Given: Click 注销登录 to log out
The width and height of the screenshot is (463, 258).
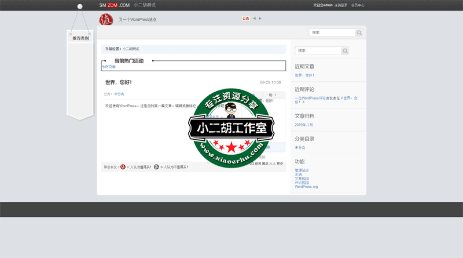Looking at the screenshot, I should point(341,5).
